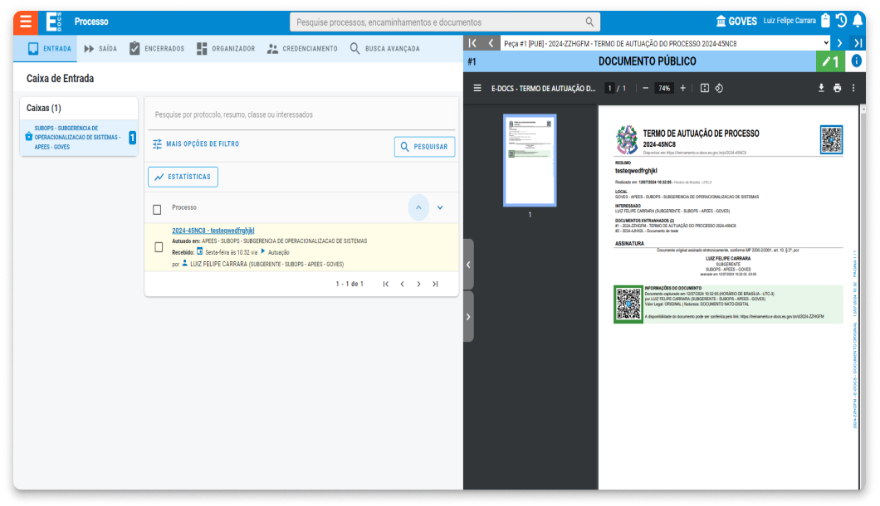Fit the document to the page

[706, 86]
